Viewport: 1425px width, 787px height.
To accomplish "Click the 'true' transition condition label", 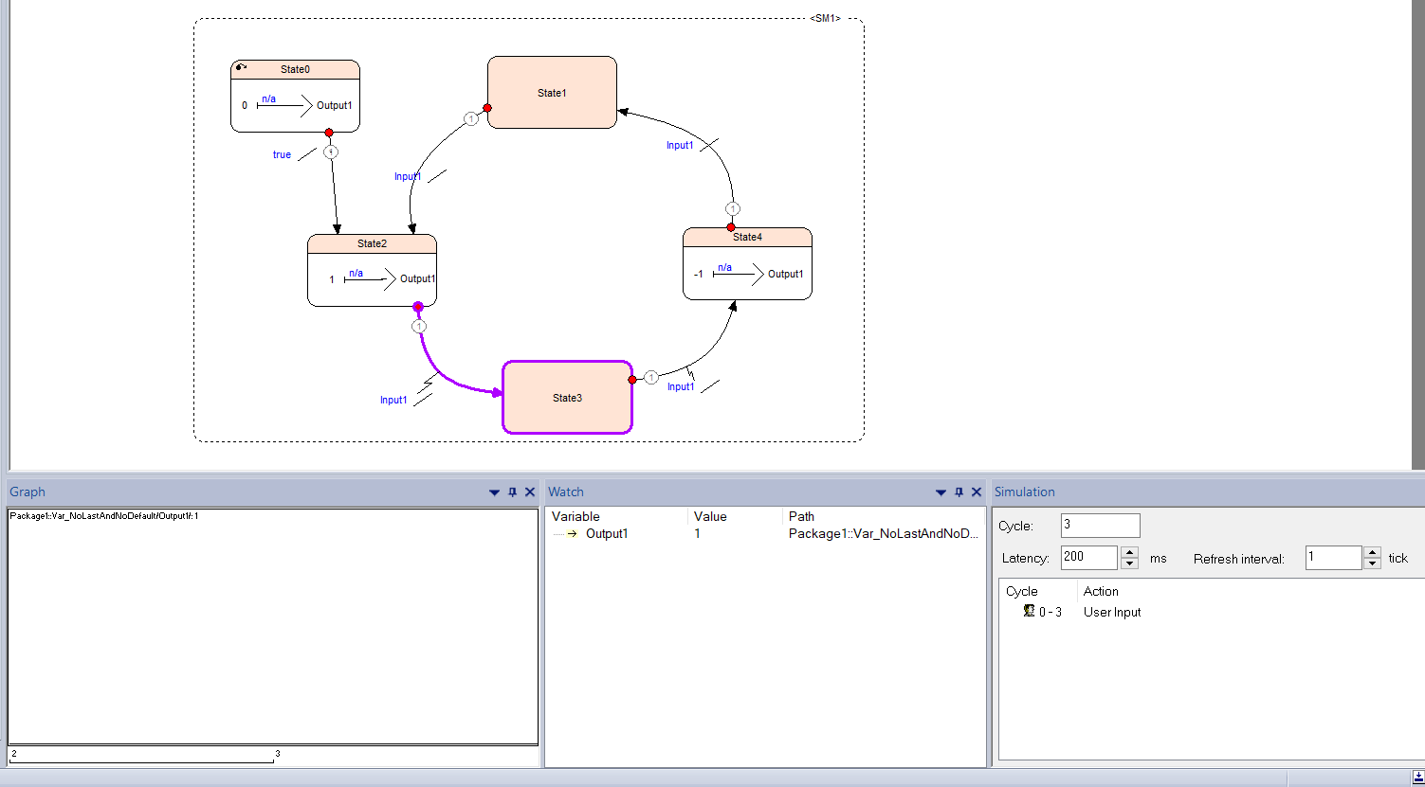I will (x=282, y=154).
